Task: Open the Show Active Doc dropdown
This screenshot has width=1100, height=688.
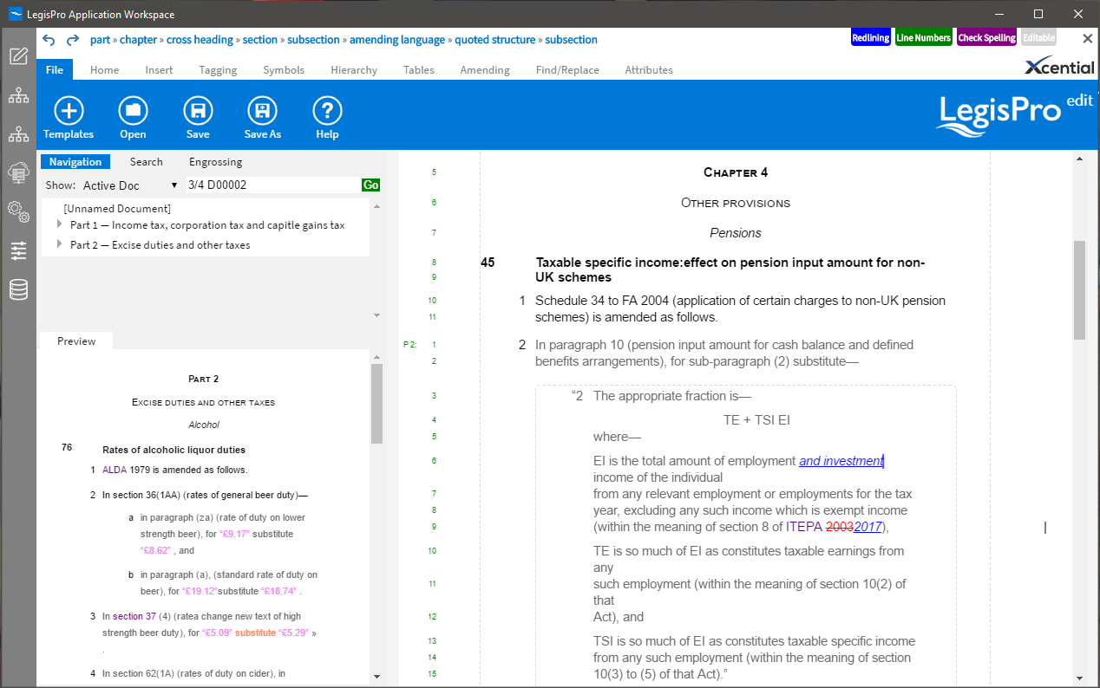Action: pyautogui.click(x=130, y=185)
